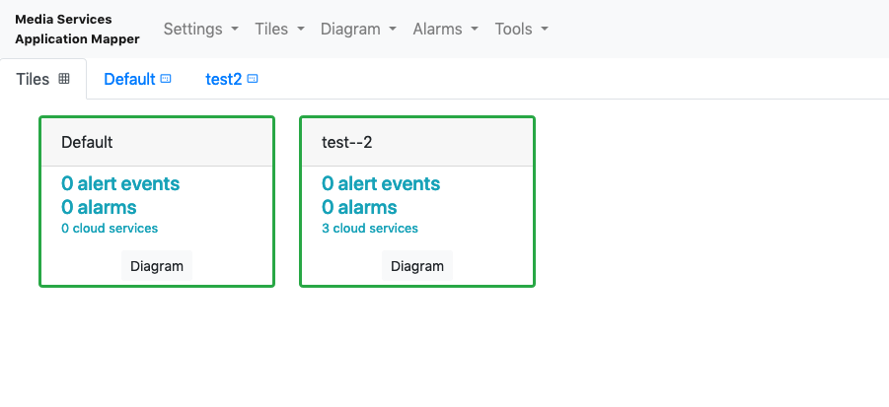Select the Tiles tab
The height and width of the screenshot is (407, 889).
43,79
